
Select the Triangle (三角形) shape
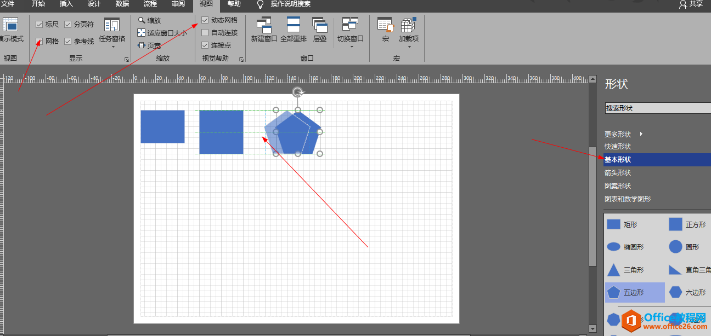(614, 270)
